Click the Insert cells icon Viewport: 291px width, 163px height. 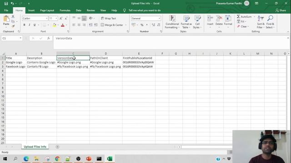(x=210, y=19)
